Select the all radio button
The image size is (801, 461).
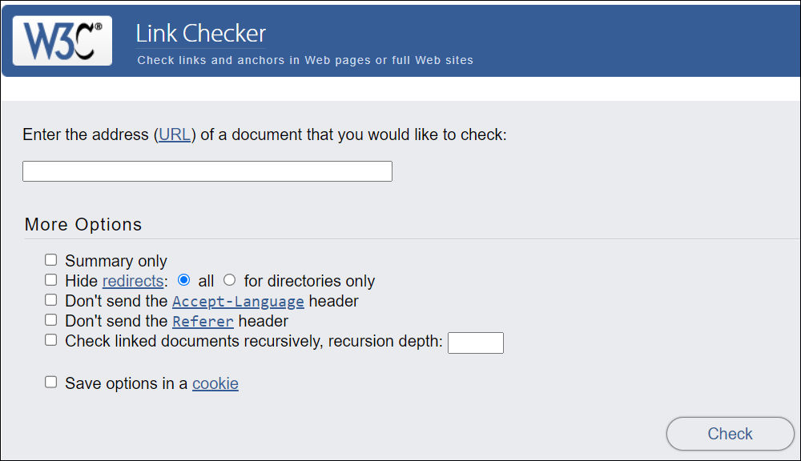[x=183, y=280]
